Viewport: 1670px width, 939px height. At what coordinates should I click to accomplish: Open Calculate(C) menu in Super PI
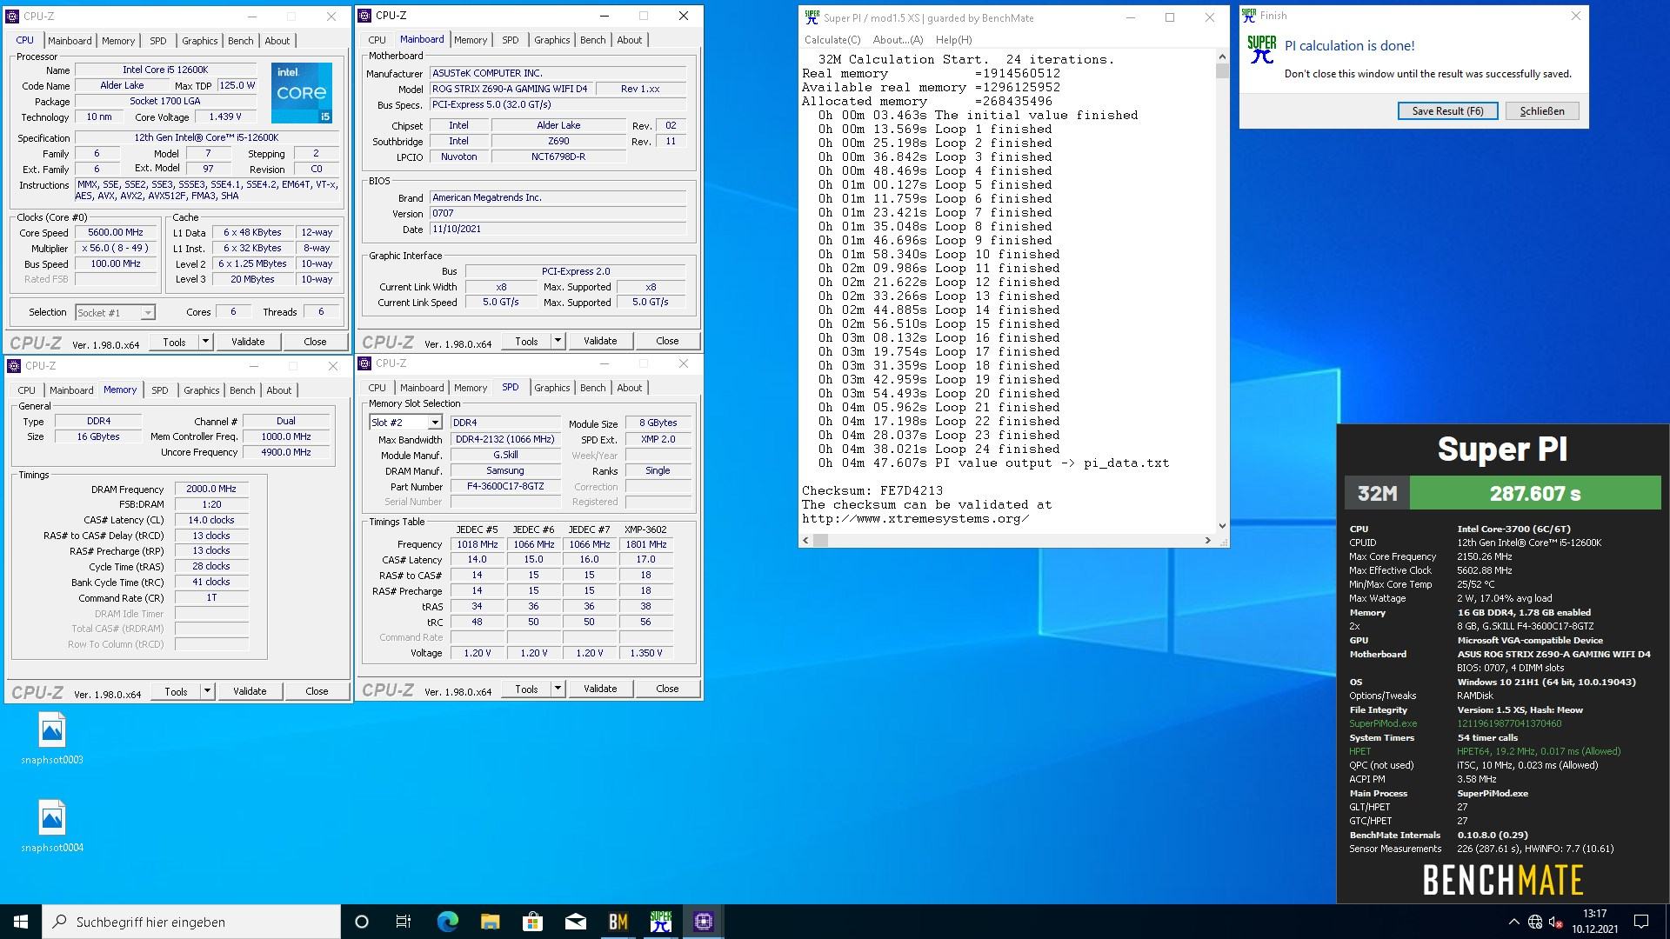tap(832, 40)
